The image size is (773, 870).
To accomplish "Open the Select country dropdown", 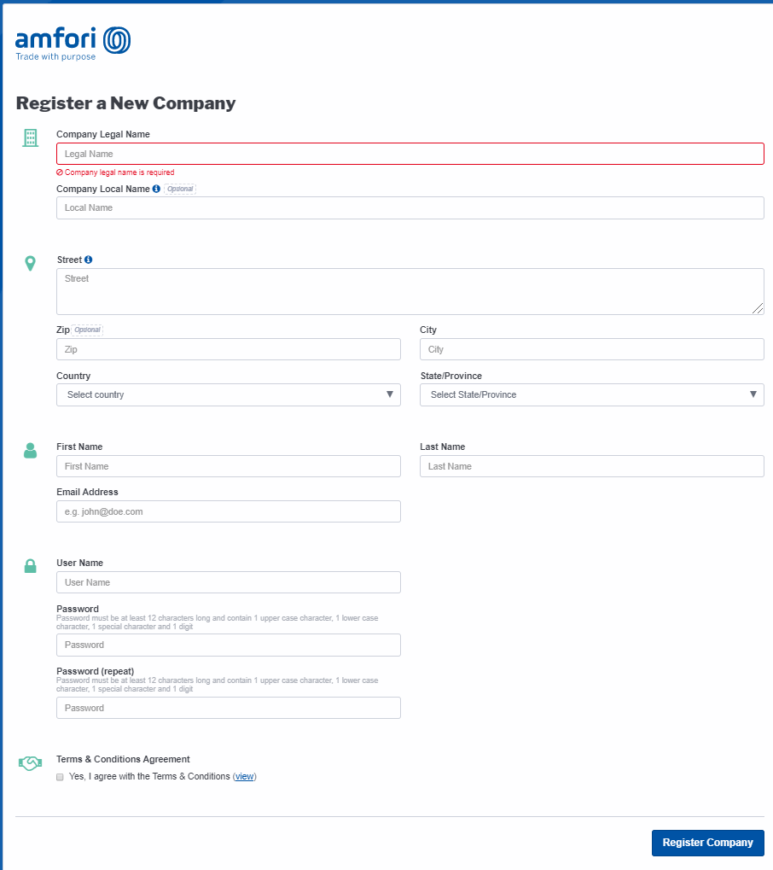I will [x=228, y=394].
